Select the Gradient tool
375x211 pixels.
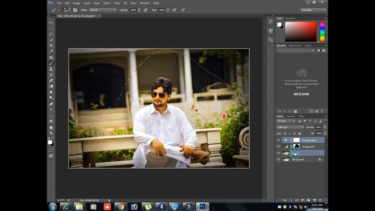point(51,86)
